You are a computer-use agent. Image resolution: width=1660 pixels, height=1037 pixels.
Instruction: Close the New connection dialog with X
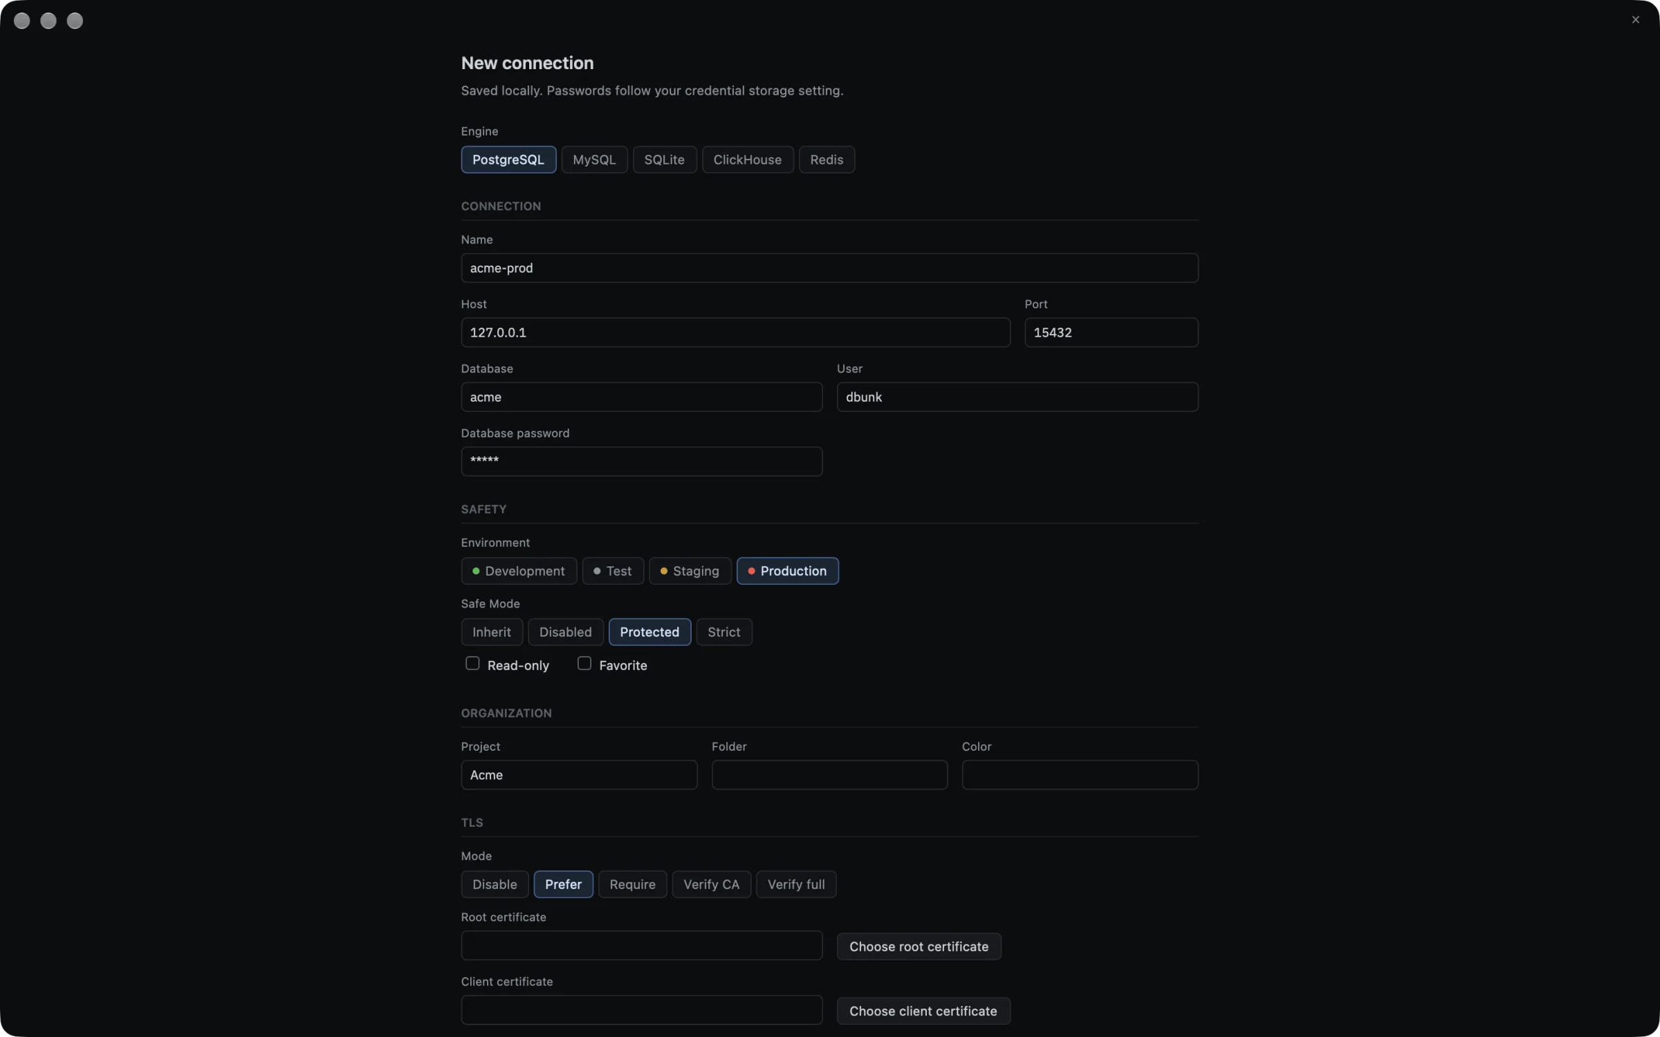(x=1635, y=20)
